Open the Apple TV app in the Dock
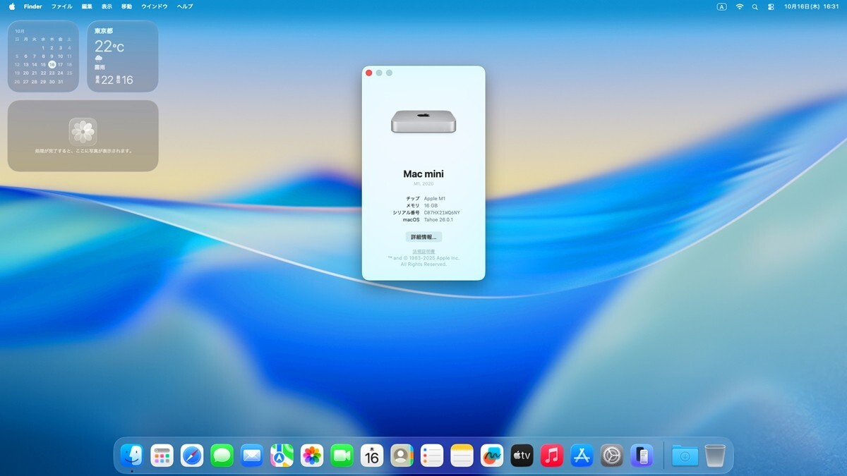Viewport: 847px width, 476px height. (522, 456)
